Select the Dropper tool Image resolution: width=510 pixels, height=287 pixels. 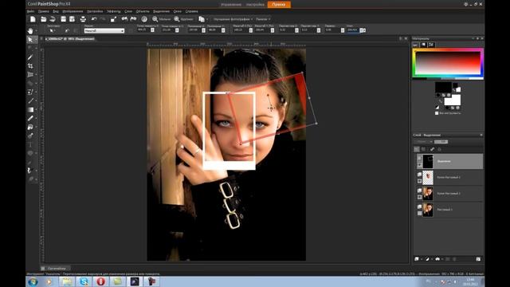point(30,57)
